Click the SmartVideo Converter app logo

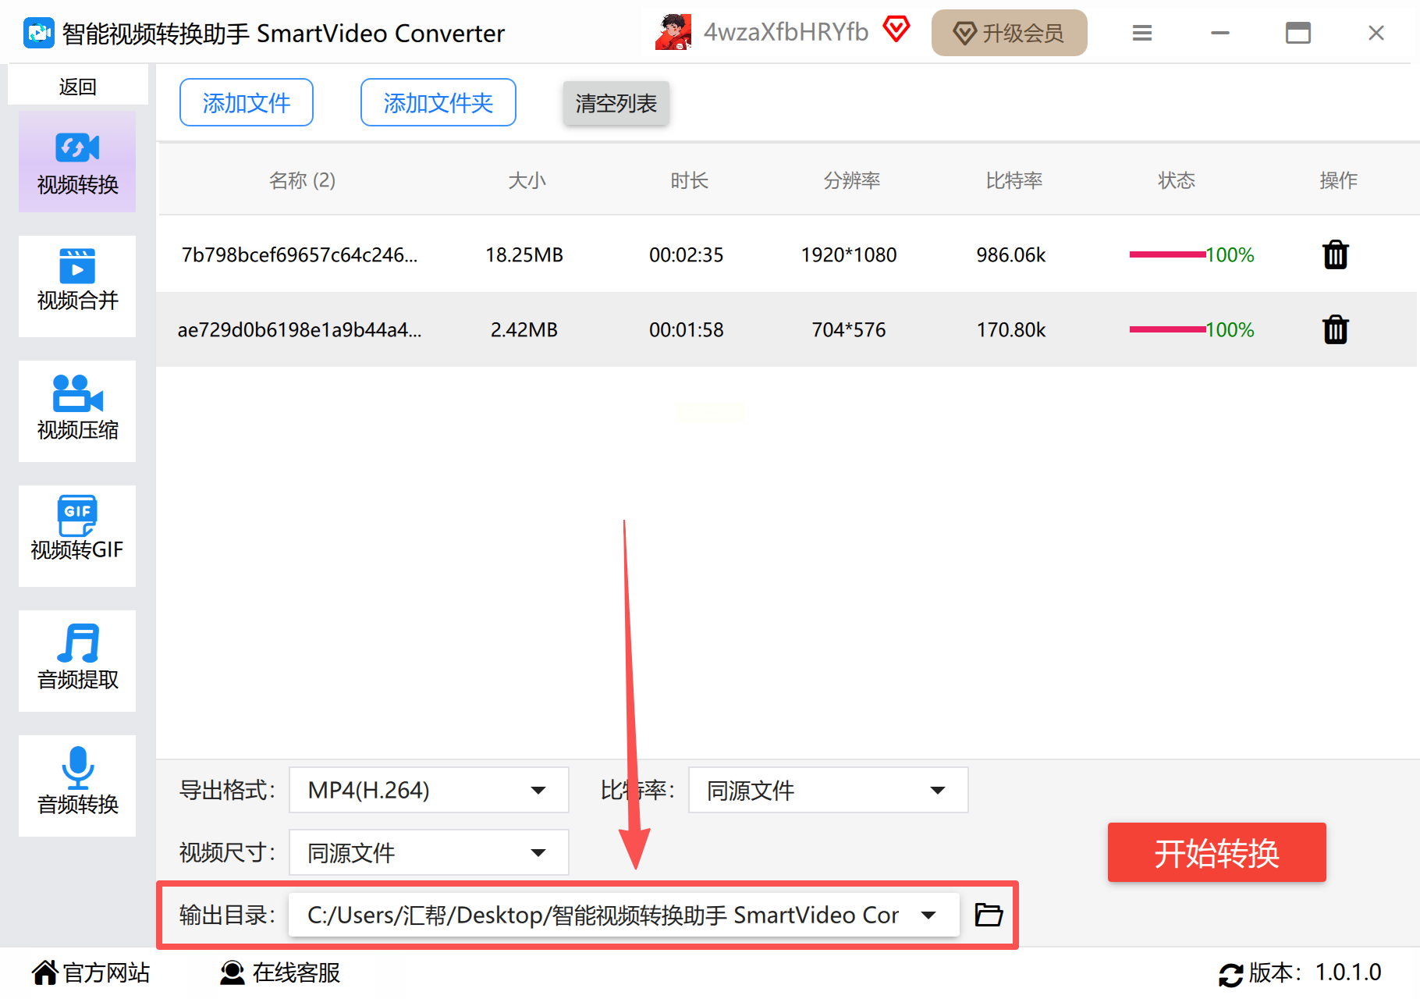(x=39, y=33)
